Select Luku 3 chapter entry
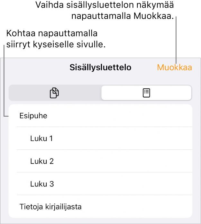Viewport: 201px width, 224px height. (42, 184)
